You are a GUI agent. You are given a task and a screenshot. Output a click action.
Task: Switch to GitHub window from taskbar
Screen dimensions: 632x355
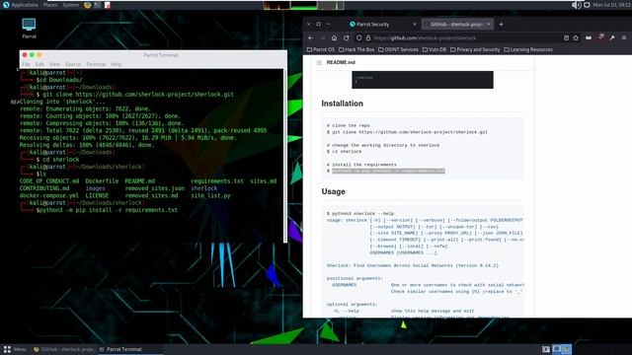click(x=64, y=349)
